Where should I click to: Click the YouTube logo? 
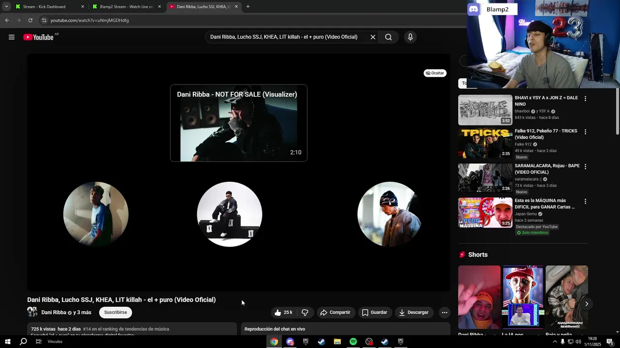[38, 37]
